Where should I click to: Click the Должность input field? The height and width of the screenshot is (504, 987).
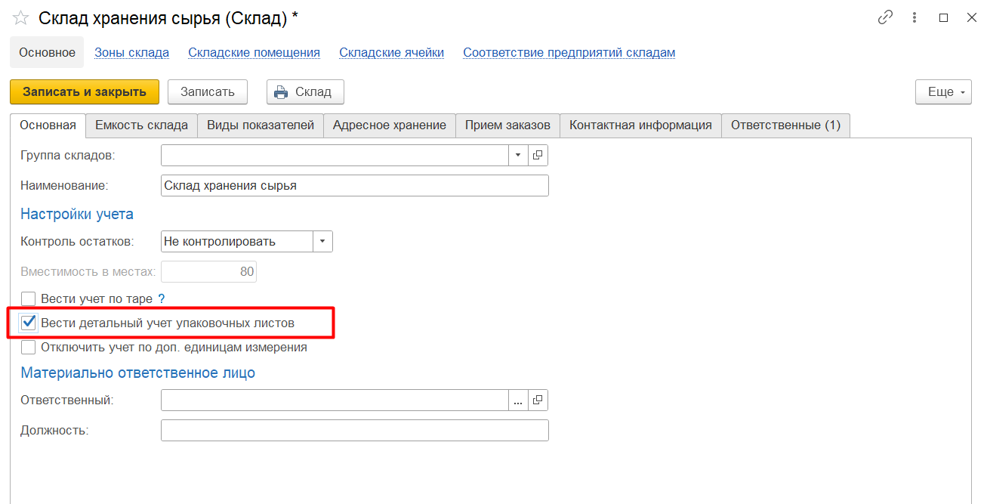pyautogui.click(x=354, y=431)
